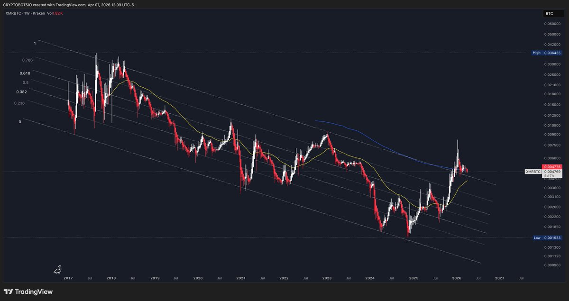Click the 0.004769 current price tag
The height and width of the screenshot is (301, 569).
pyautogui.click(x=551, y=171)
